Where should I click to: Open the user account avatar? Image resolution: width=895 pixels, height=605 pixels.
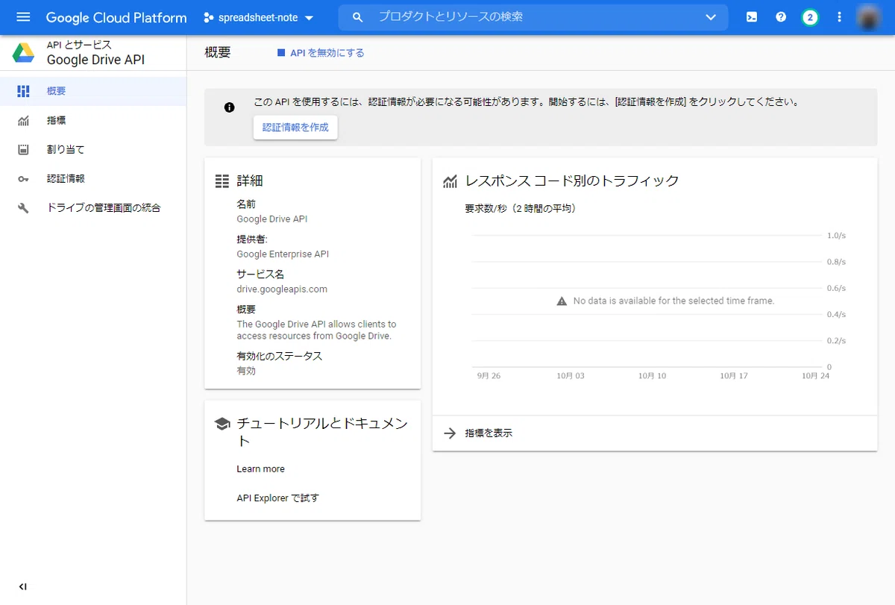point(869,17)
